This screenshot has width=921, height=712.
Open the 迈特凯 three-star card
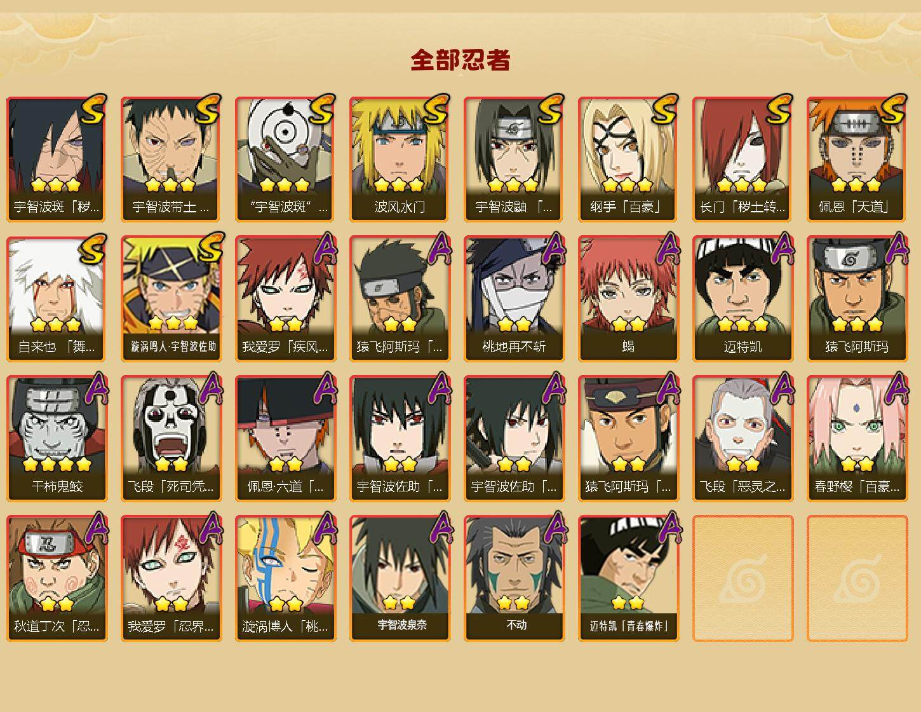coord(743,299)
